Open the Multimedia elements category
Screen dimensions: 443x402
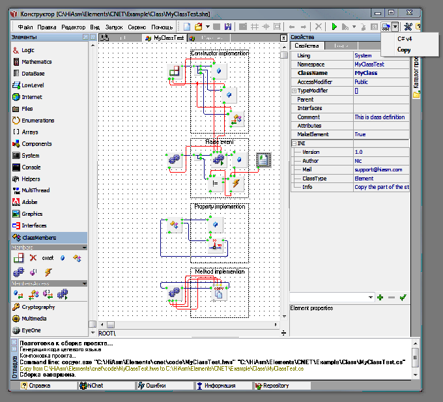click(x=36, y=319)
